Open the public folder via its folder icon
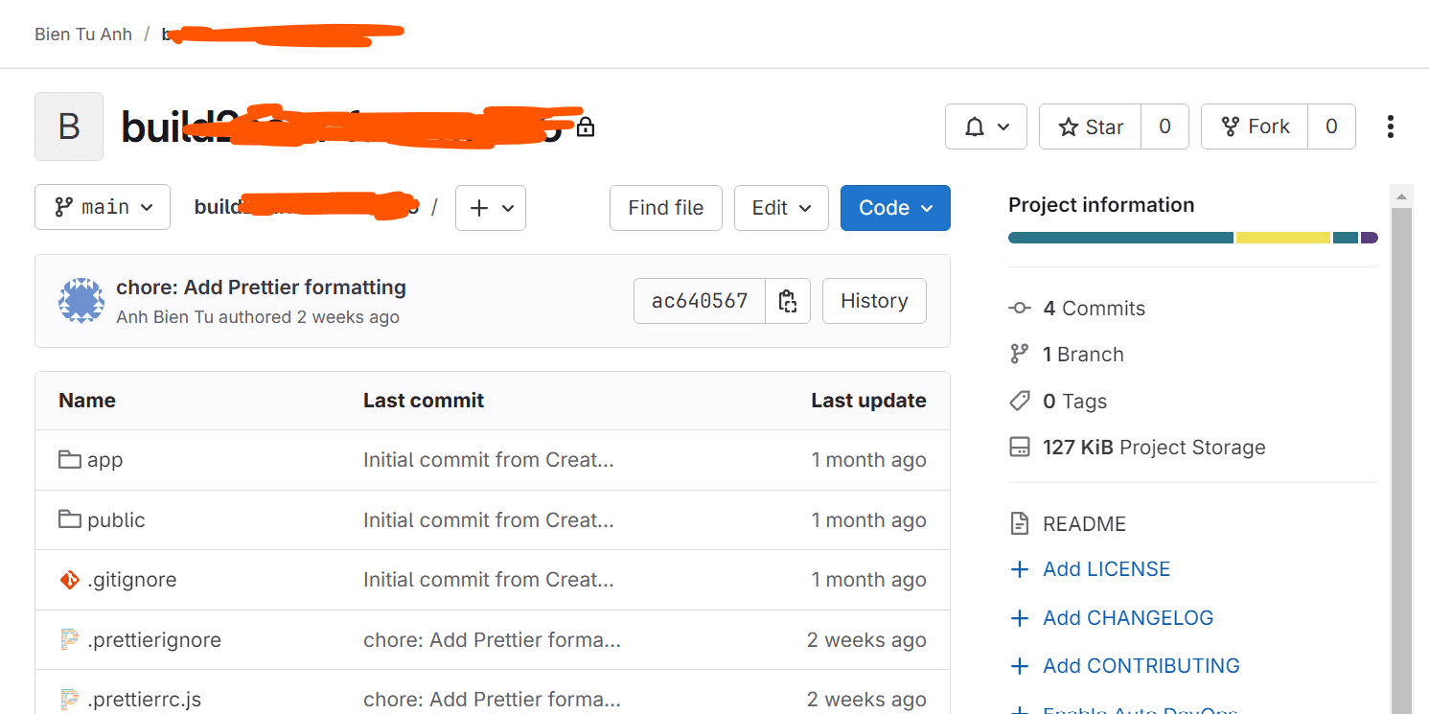The image size is (1429, 714). coord(68,518)
